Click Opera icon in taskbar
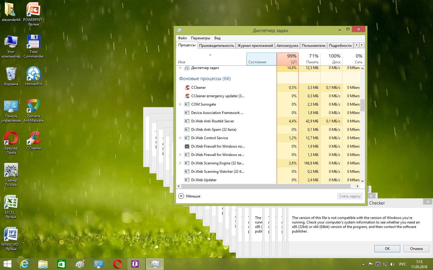 pos(117,264)
